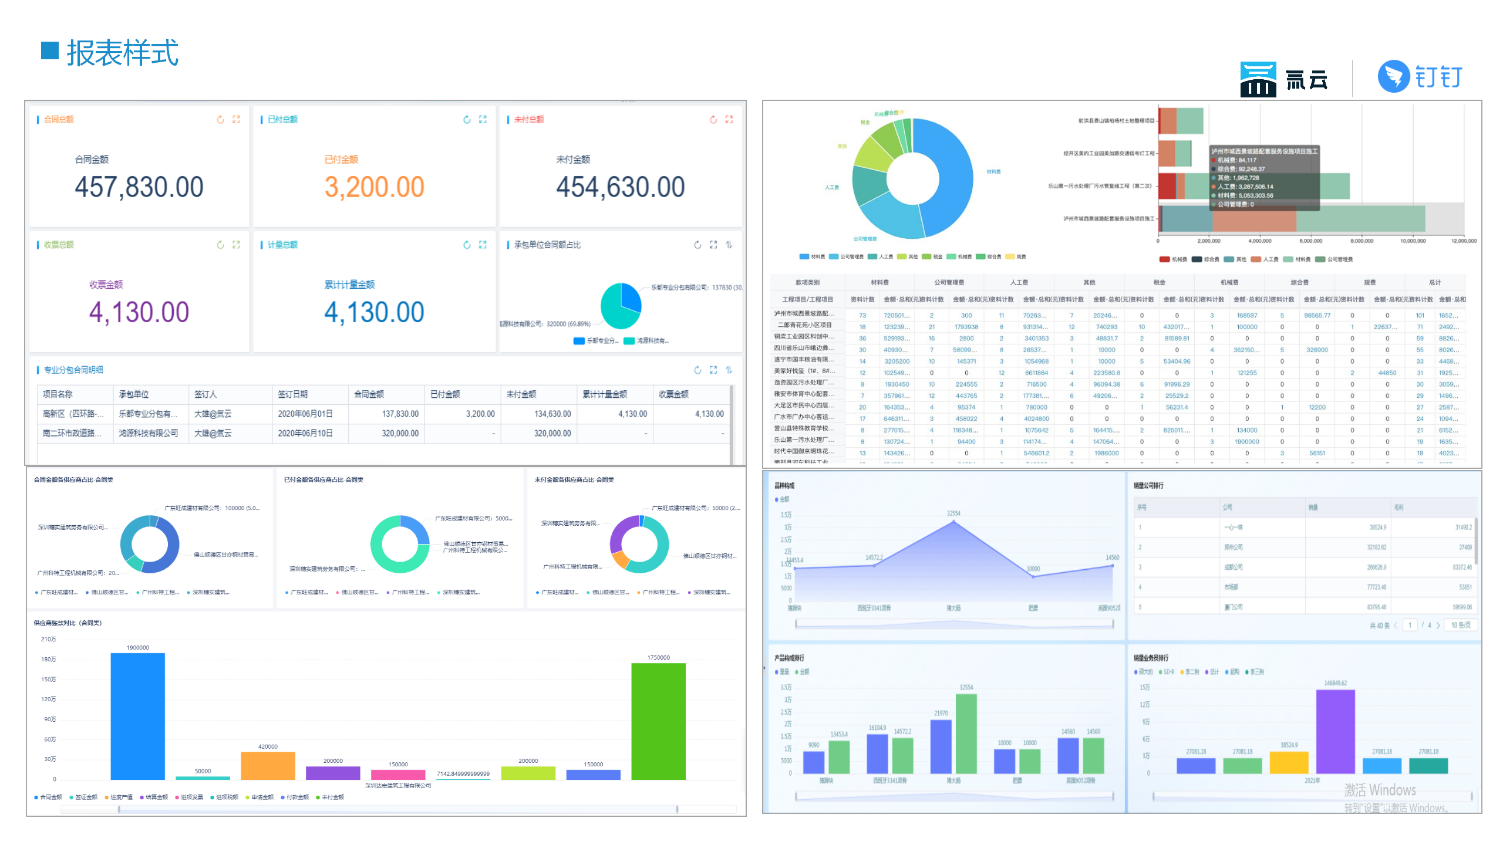Expand the 收票总额 card fullscreen

236,245
